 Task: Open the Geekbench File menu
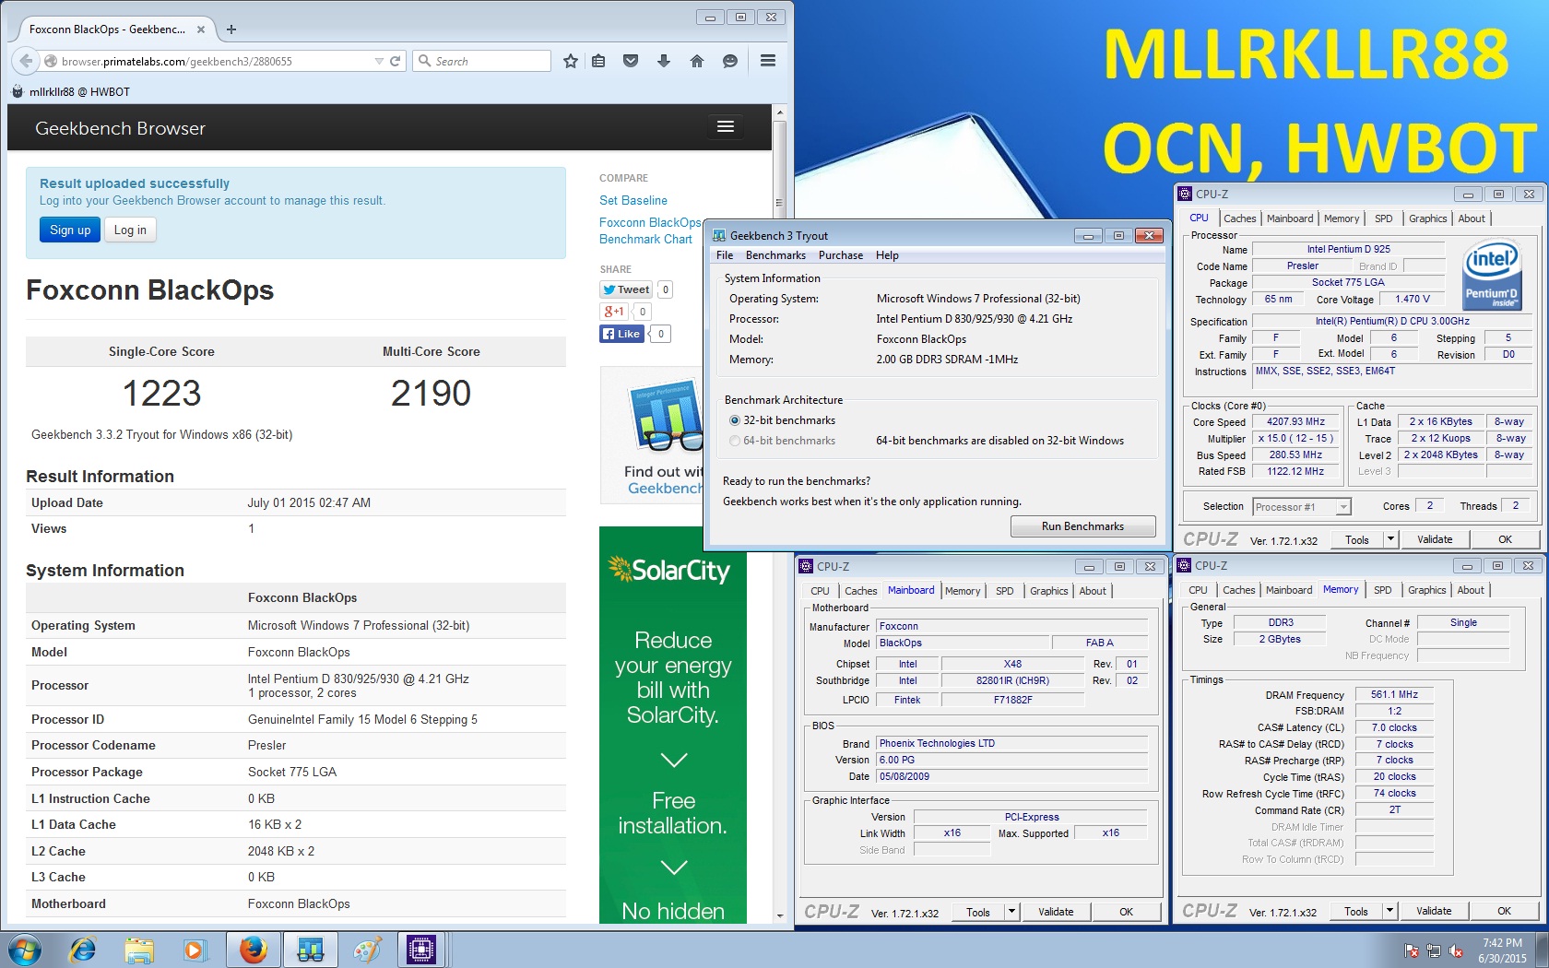click(x=725, y=255)
